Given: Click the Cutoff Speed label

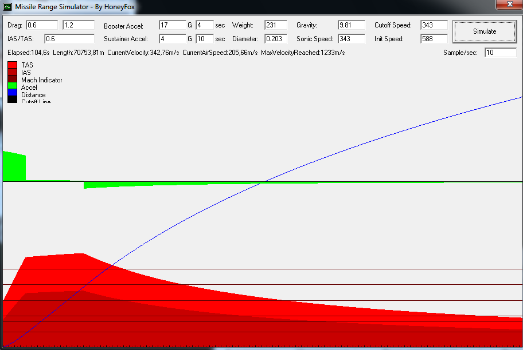Looking at the screenshot, I should (x=393, y=25).
